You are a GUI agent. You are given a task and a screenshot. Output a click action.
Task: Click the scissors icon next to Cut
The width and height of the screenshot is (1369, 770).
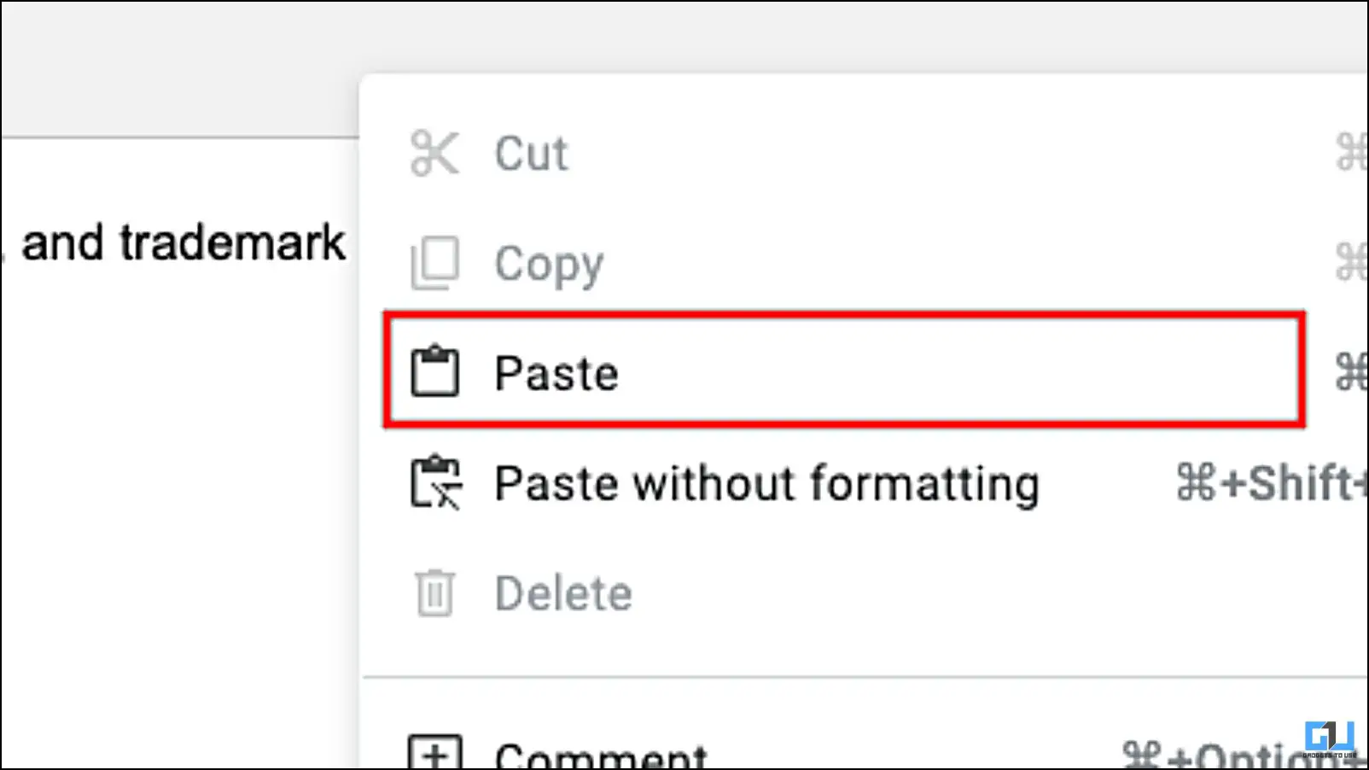coord(434,154)
